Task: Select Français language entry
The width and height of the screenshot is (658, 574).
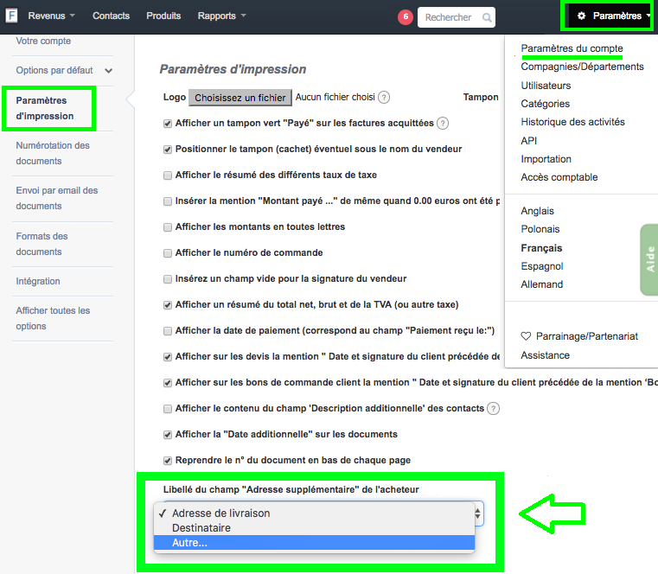Action: point(541,248)
